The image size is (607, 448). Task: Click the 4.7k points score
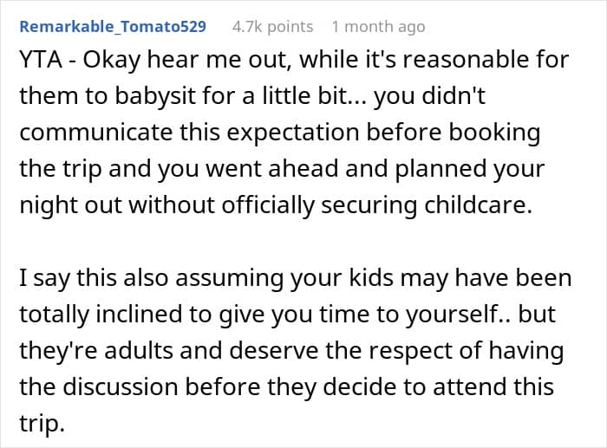[x=272, y=27]
